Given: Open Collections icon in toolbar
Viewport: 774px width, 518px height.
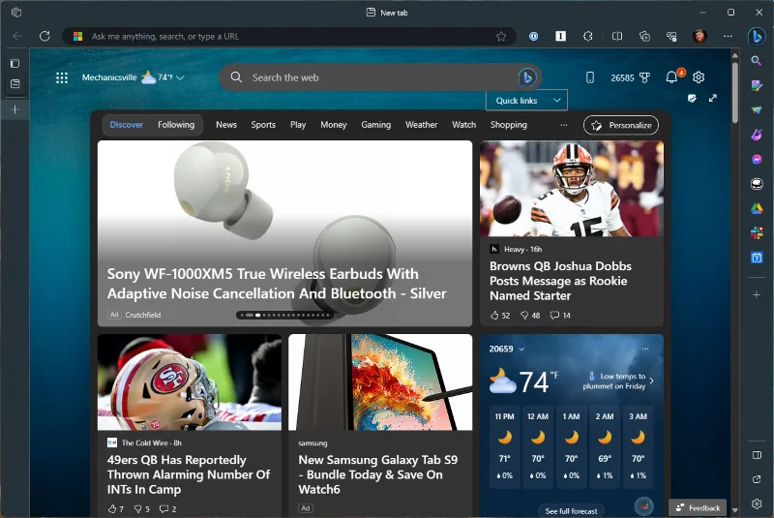Looking at the screenshot, I should [x=644, y=36].
